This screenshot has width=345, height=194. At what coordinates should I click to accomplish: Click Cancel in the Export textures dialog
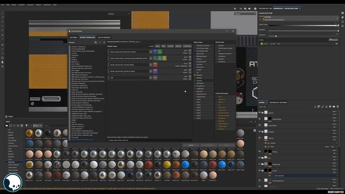pyautogui.click(x=191, y=145)
